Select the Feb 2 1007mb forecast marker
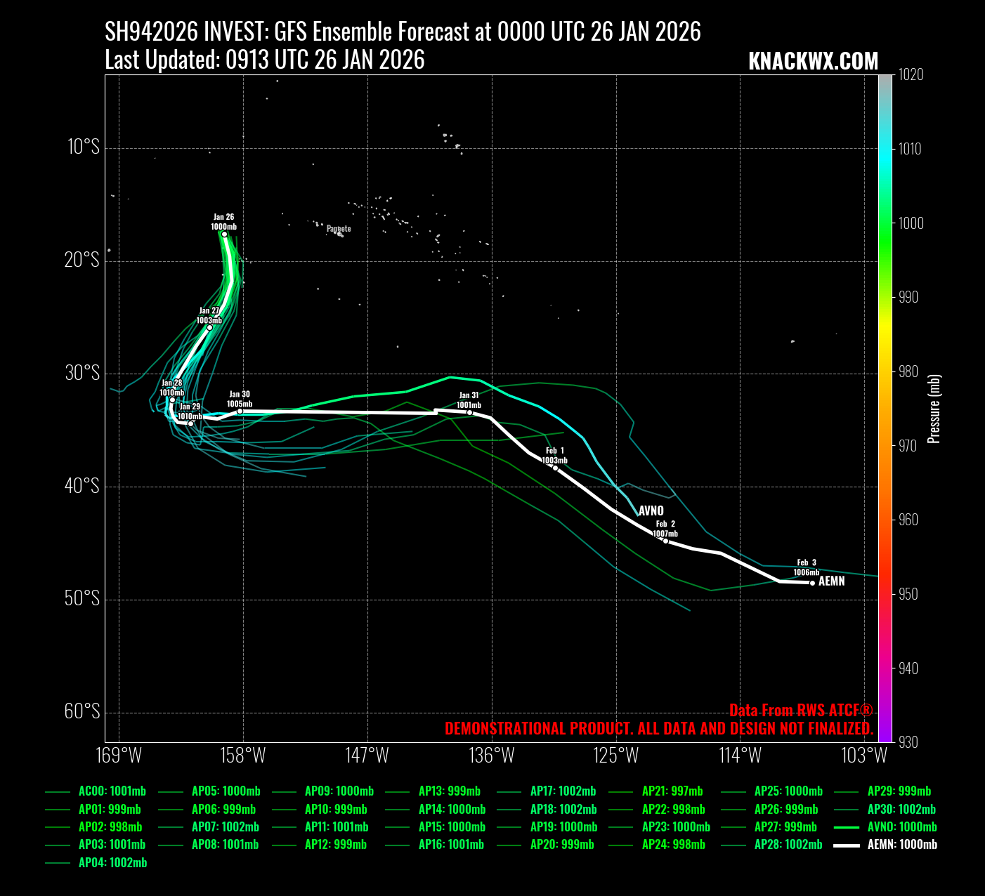This screenshot has width=985, height=896. coord(666,541)
